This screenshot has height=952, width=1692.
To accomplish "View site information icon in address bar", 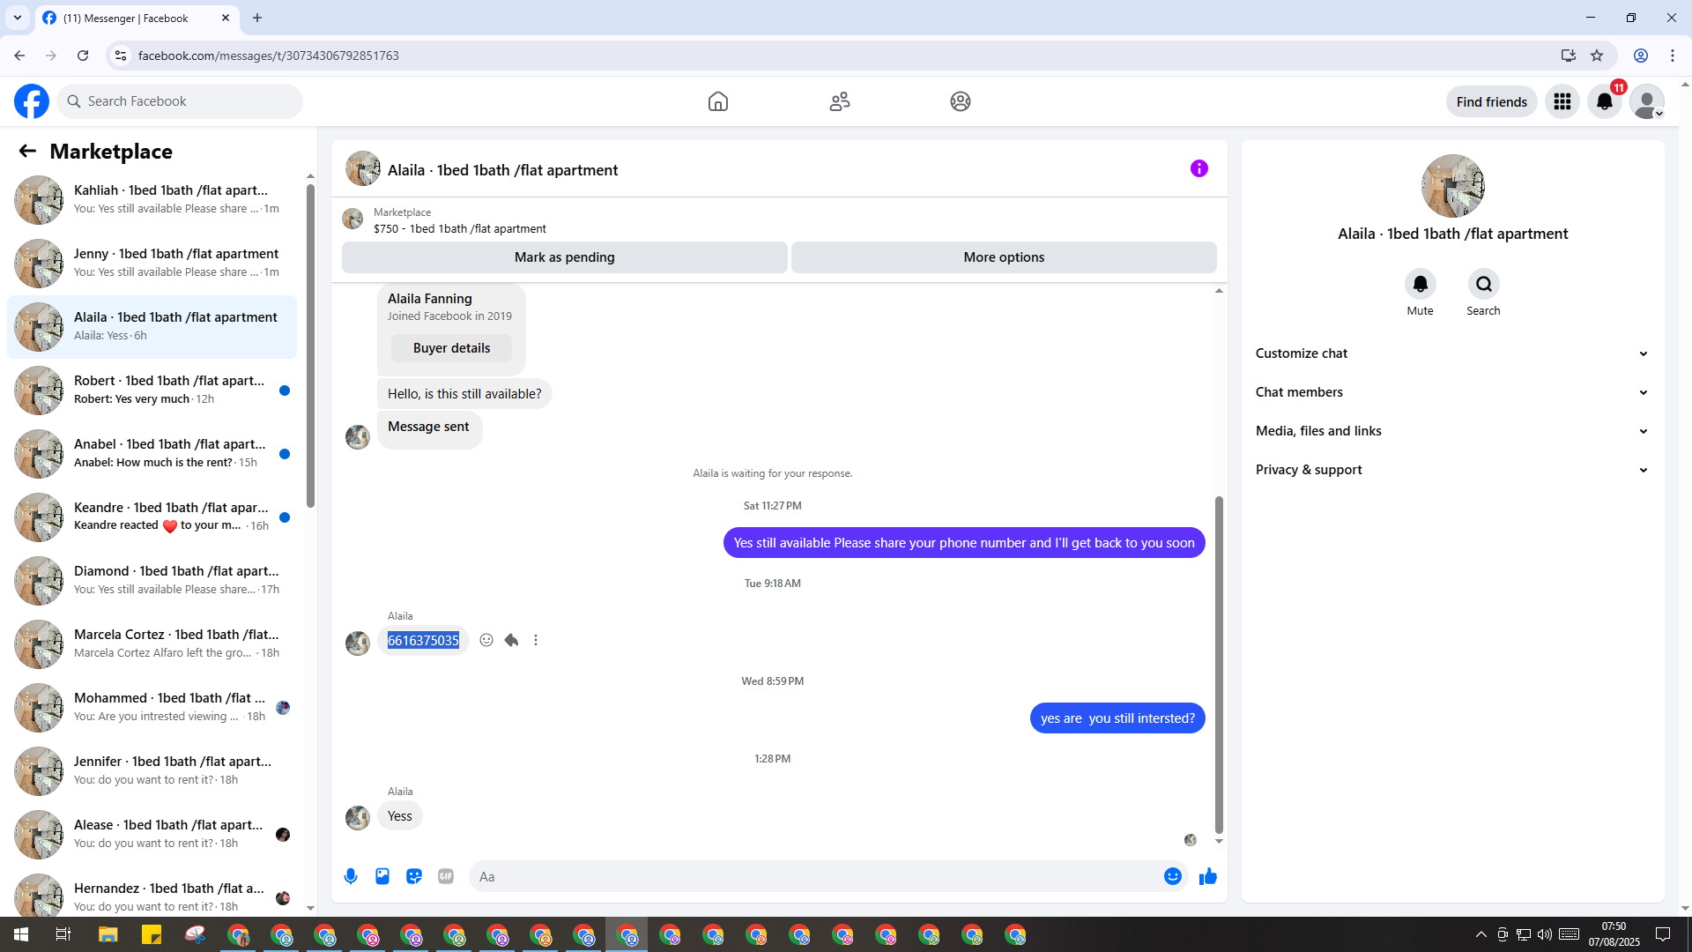I will click(x=121, y=56).
